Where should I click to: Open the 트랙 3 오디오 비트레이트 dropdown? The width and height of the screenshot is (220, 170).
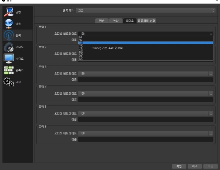tap(146, 74)
